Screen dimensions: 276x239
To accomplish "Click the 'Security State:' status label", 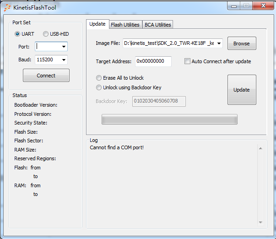I will click(31, 123).
